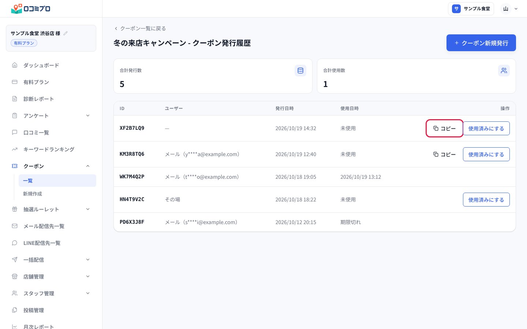This screenshot has height=329, width=527.
Task: Open the 口コミ一覧 menu item
Action: click(51, 132)
